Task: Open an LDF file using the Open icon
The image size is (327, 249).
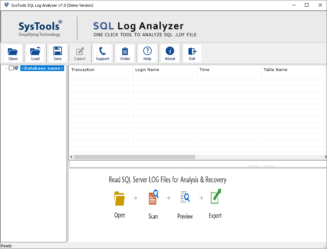Action: [x=13, y=53]
